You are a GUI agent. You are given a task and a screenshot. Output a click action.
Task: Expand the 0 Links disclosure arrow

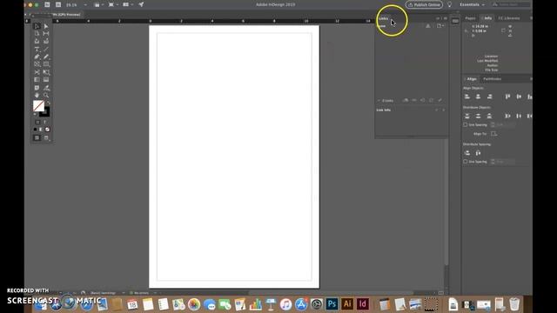[x=379, y=101]
